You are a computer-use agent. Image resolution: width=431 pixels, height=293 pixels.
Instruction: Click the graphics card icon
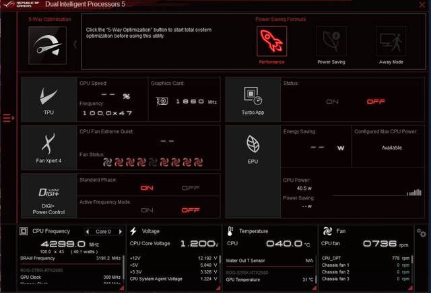click(162, 102)
